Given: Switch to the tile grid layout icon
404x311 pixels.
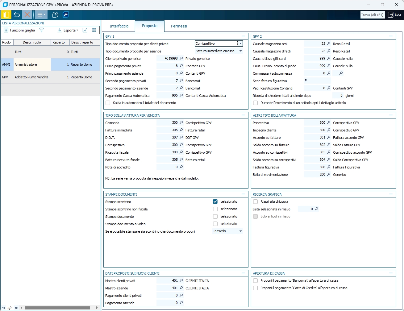Looking at the screenshot, I should click(94, 30).
